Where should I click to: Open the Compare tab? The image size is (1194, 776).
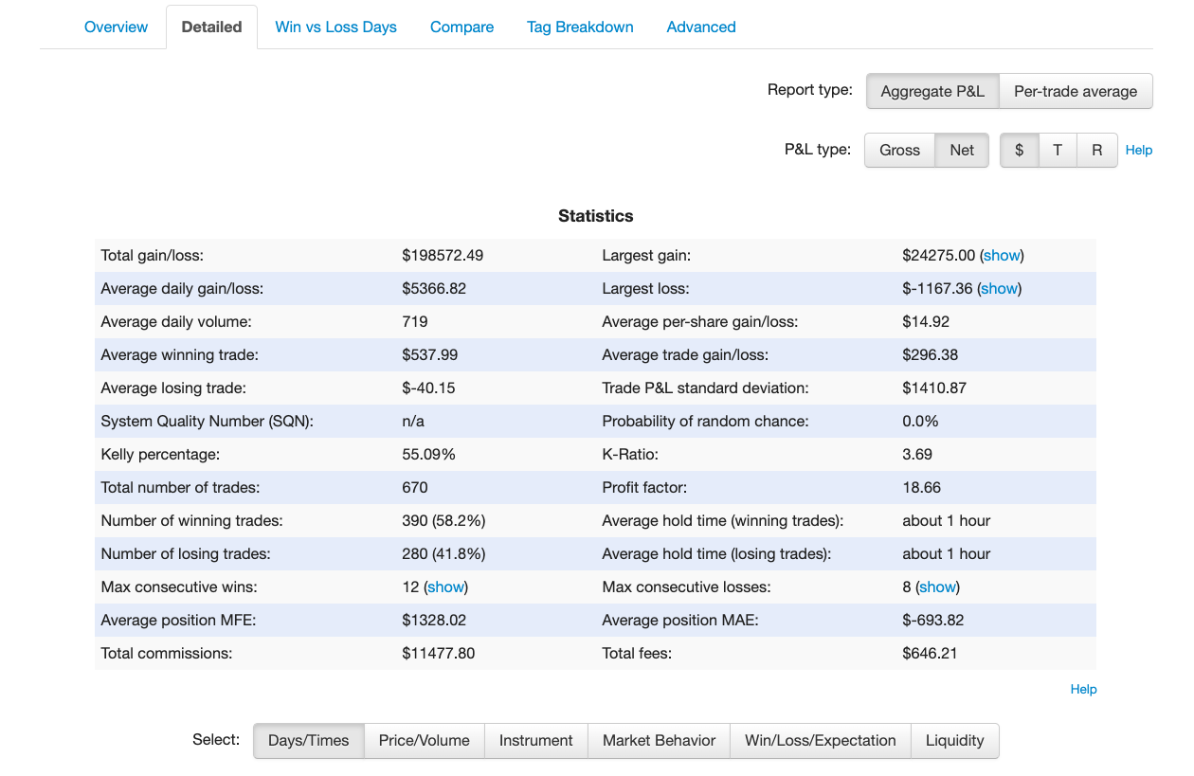461,27
